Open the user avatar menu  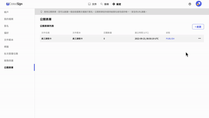point(199,4)
